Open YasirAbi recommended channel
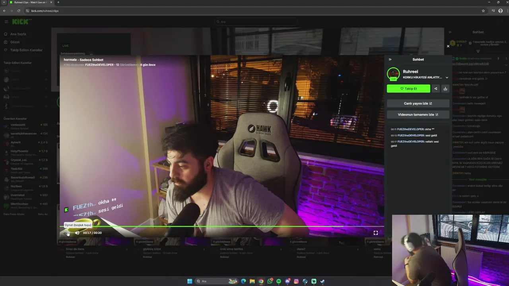Image resolution: width=509 pixels, height=286 pixels. coord(25,170)
